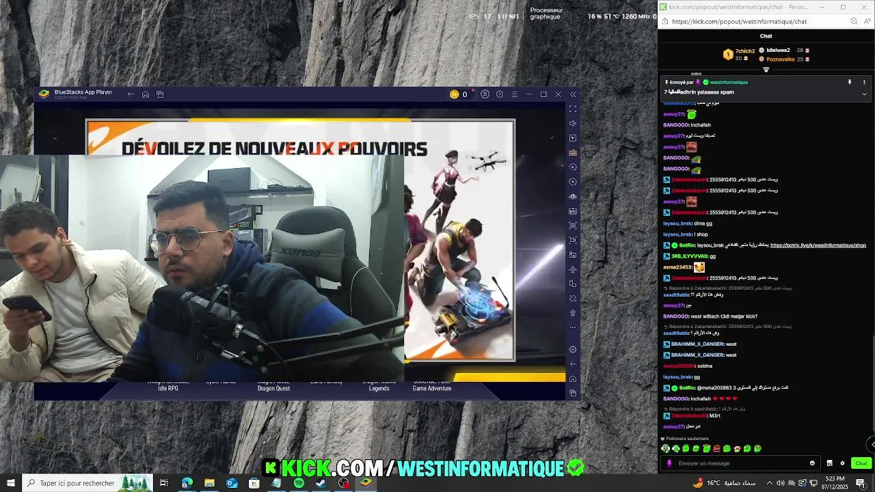The image size is (875, 492).
Task: Click taskbar search 'Taper ici pour rechercher'
Action: coord(86,483)
